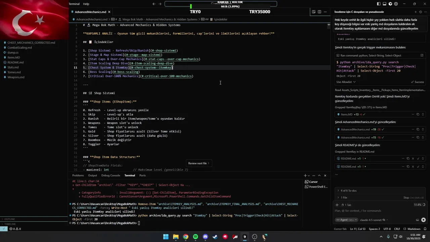Open Discord from the taskbar

[205, 237]
